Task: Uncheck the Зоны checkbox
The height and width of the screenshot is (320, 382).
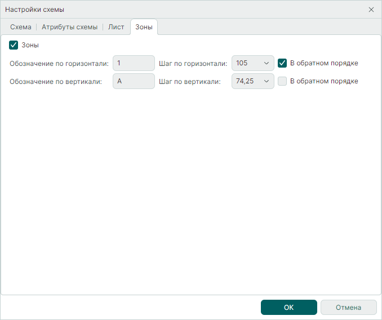Action: click(x=14, y=45)
